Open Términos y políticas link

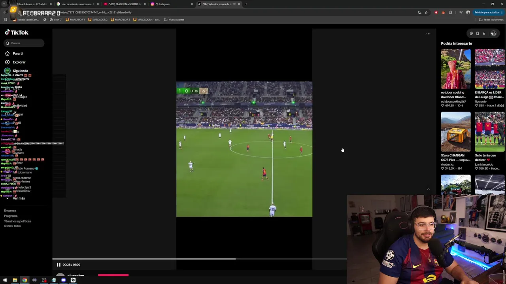pyautogui.click(x=17, y=221)
